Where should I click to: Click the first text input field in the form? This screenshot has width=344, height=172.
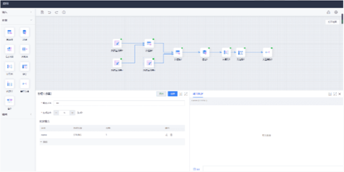pyautogui.click(x=119, y=103)
